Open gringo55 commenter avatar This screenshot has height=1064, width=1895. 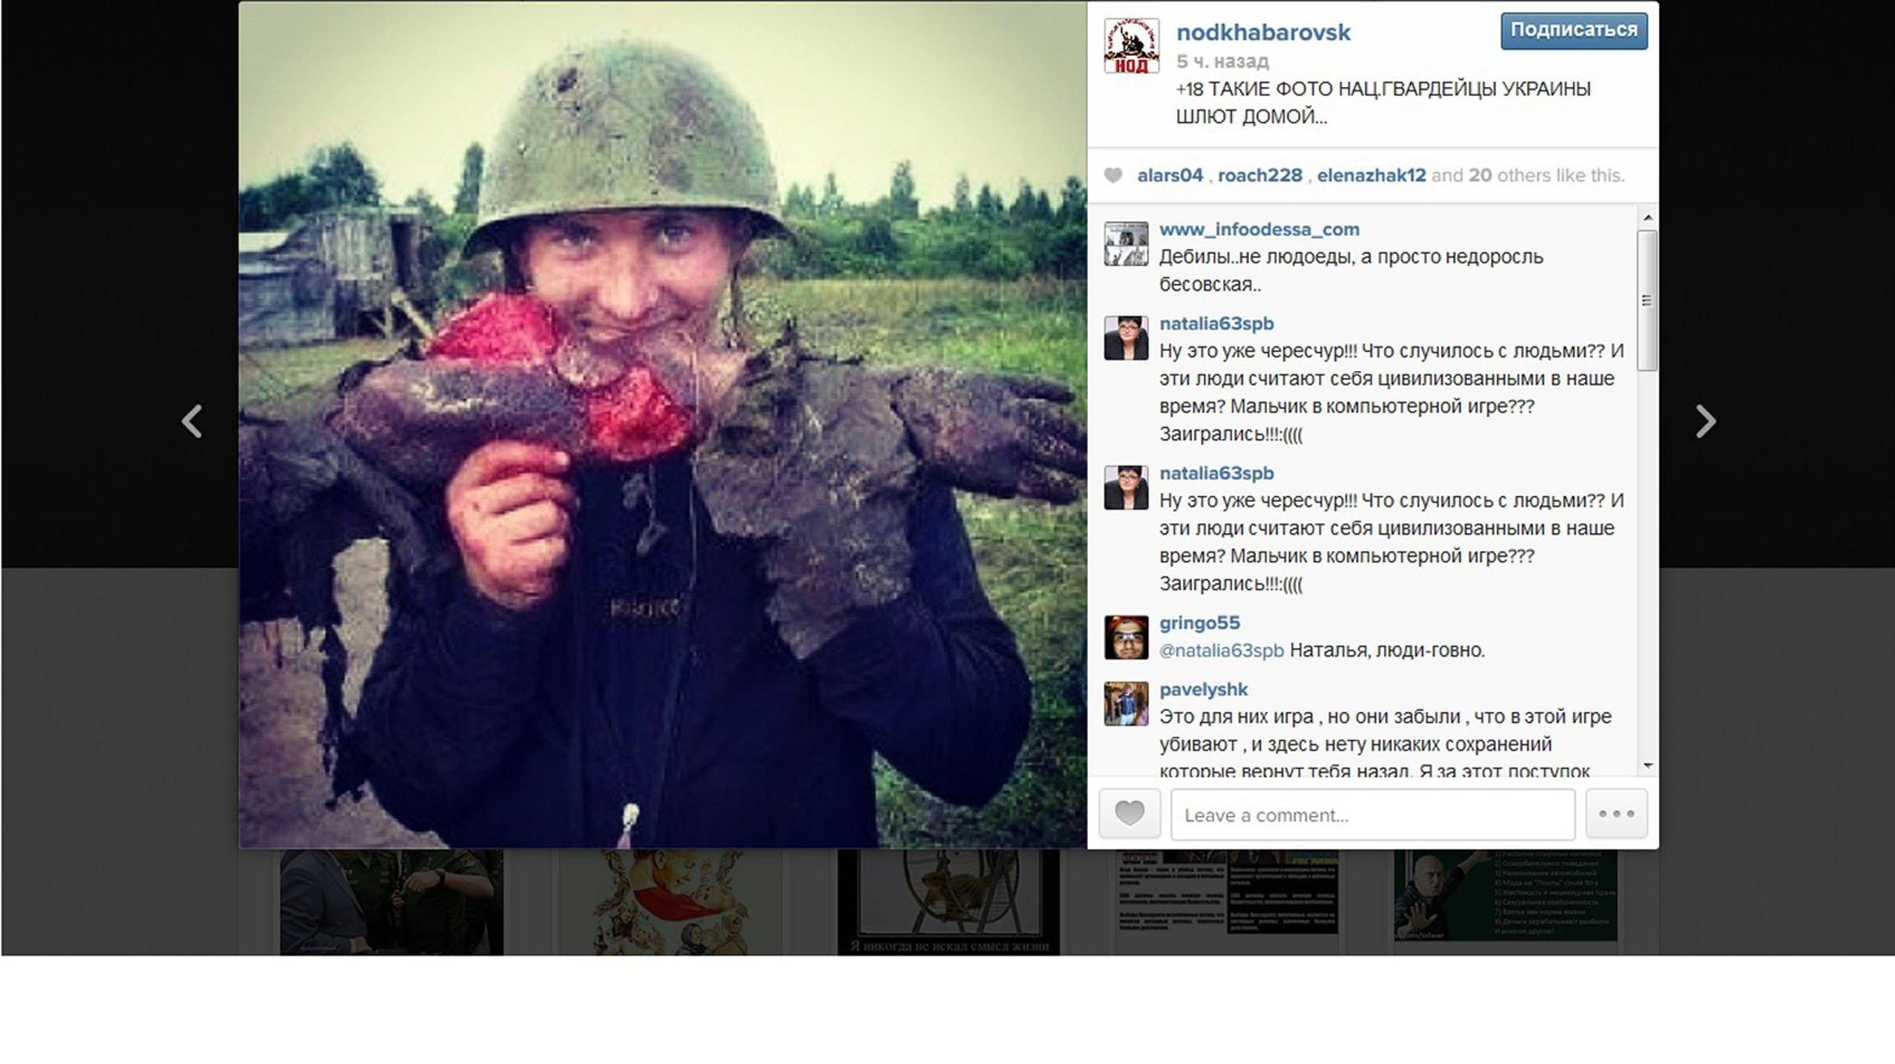pyautogui.click(x=1126, y=637)
